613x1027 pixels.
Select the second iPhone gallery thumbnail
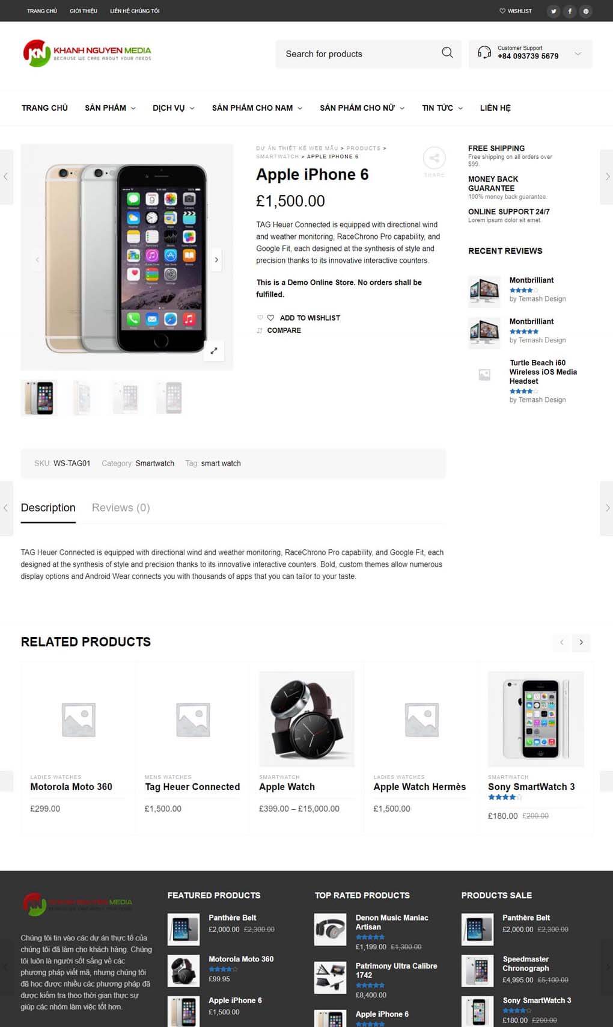click(84, 398)
